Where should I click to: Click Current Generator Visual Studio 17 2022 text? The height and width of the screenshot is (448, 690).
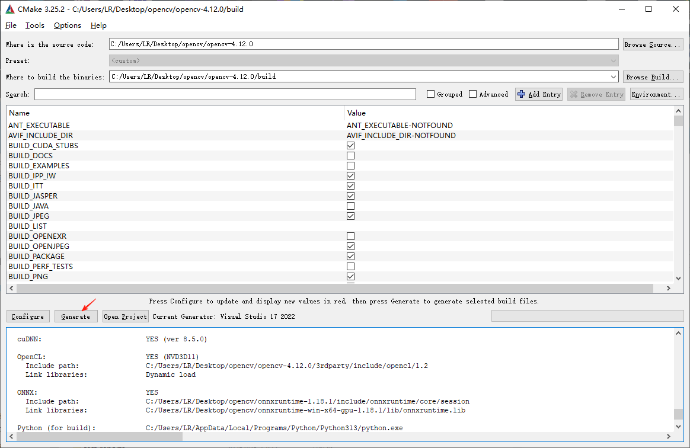[x=223, y=316]
